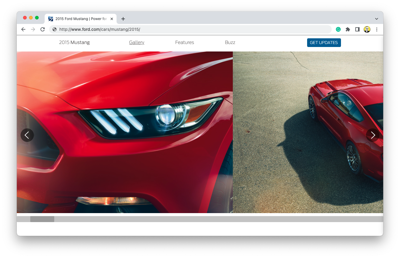Click the address bar URL field
Screen dimensions: 400x258
190,29
